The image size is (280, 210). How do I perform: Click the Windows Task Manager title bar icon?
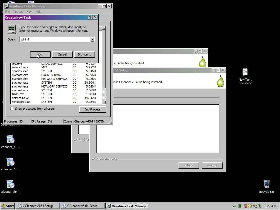click(7, 6)
